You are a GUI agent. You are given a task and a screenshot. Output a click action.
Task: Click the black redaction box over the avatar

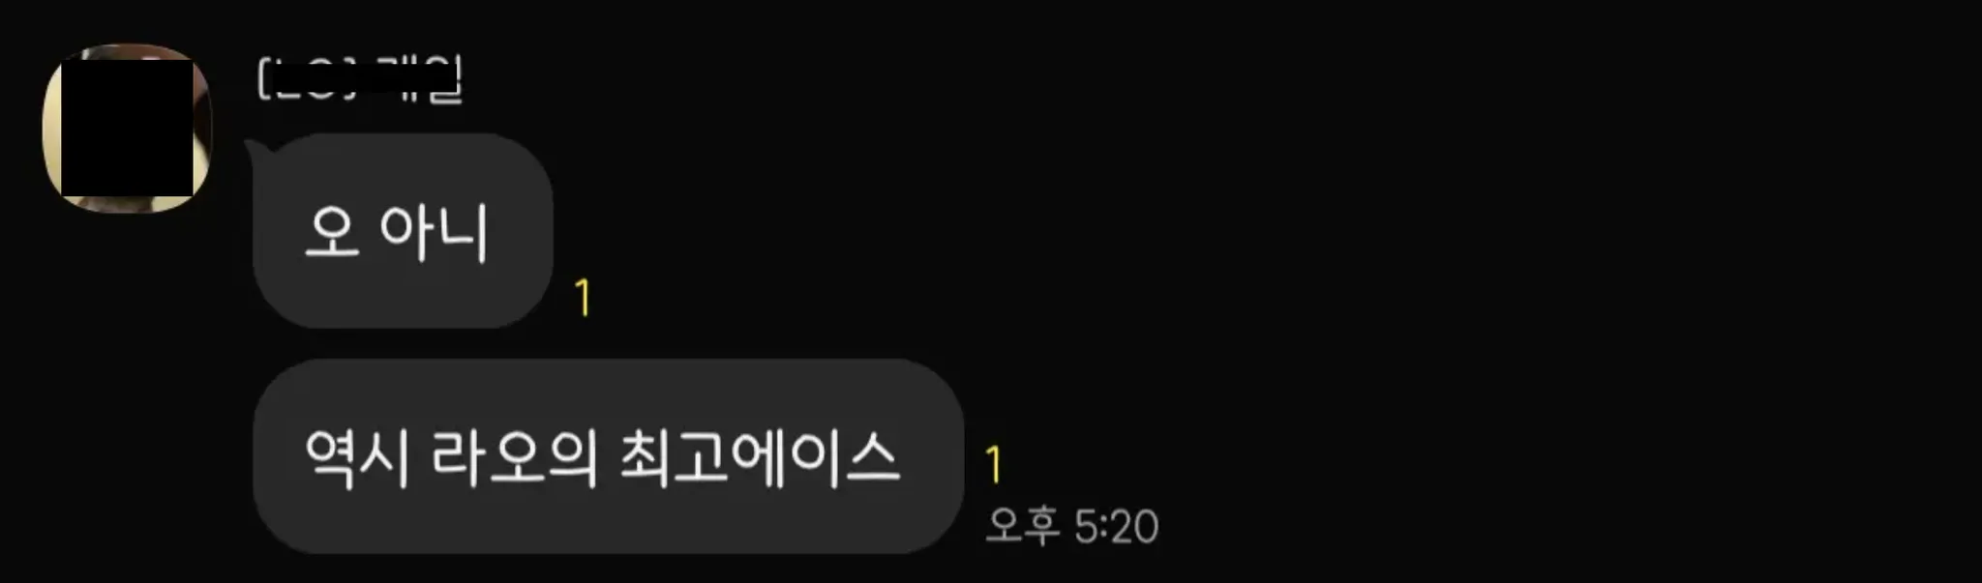(x=128, y=128)
